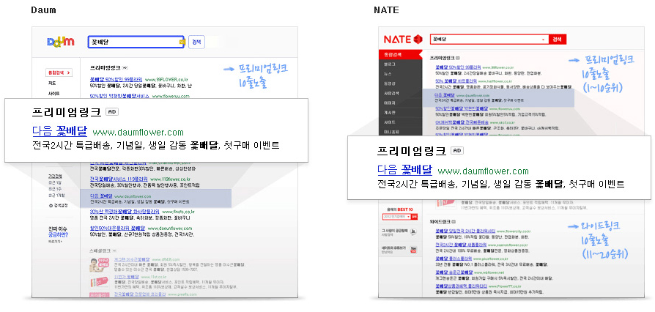Open highlighted 다음 꽃배달 row link in NATE results

click(x=445, y=95)
